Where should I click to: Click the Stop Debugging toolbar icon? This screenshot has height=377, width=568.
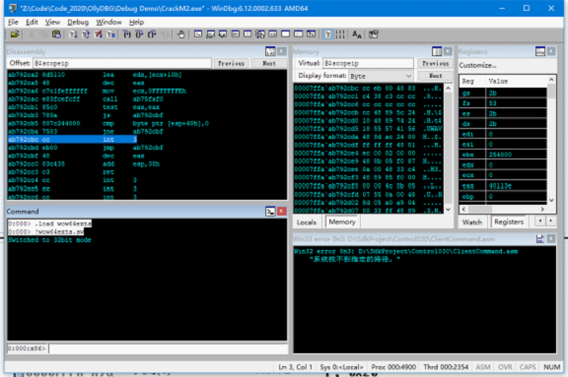99,34
